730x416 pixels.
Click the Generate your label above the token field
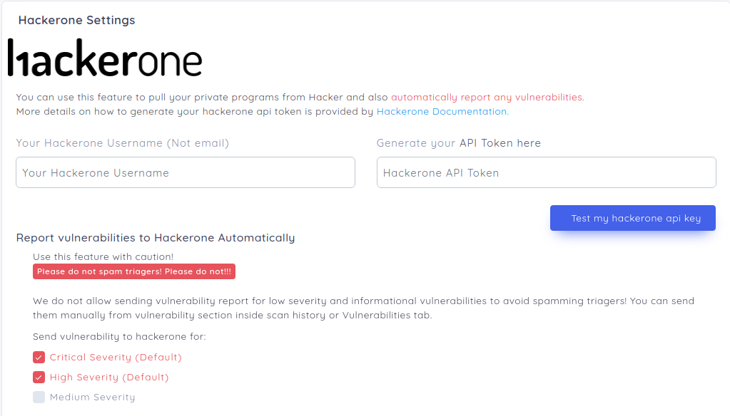click(415, 143)
